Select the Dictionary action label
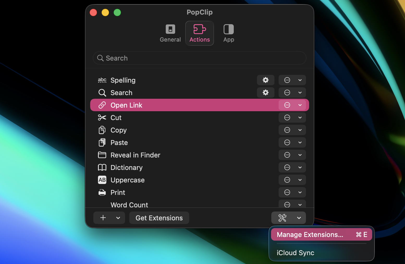Image resolution: width=405 pixels, height=264 pixels. (x=126, y=168)
